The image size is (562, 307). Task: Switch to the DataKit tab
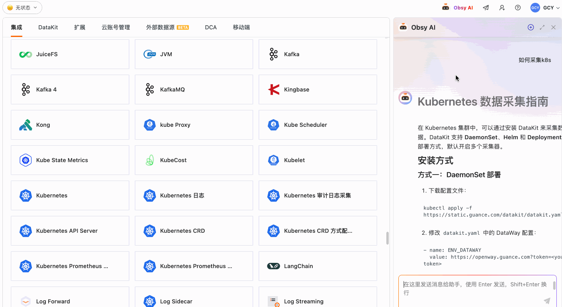(x=48, y=27)
